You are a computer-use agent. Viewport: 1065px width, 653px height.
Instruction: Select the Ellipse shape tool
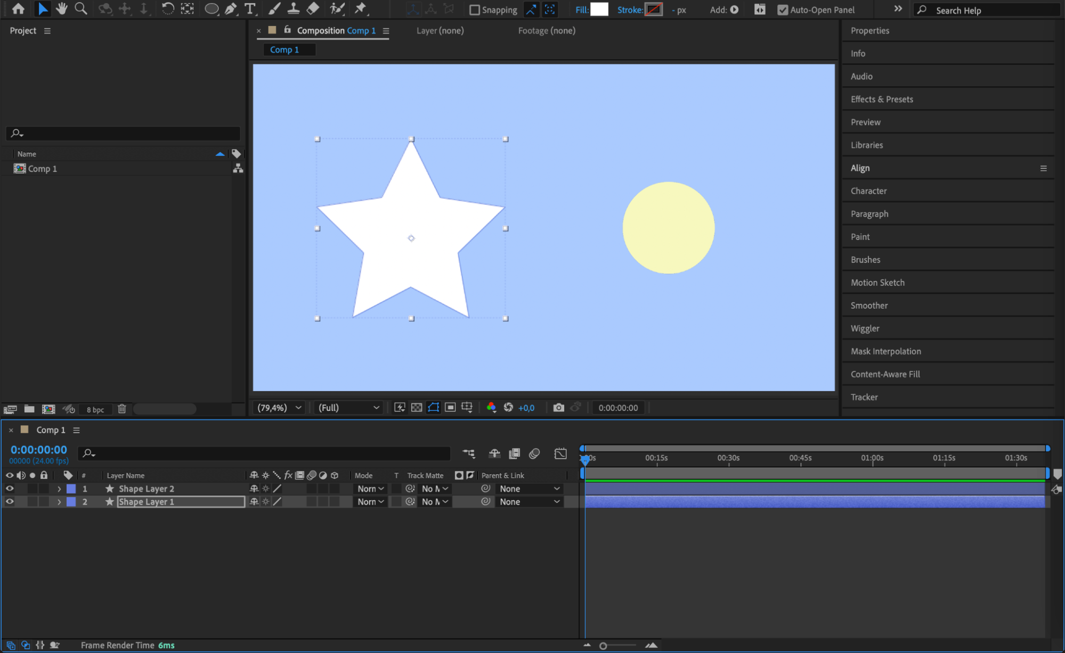tap(212, 9)
